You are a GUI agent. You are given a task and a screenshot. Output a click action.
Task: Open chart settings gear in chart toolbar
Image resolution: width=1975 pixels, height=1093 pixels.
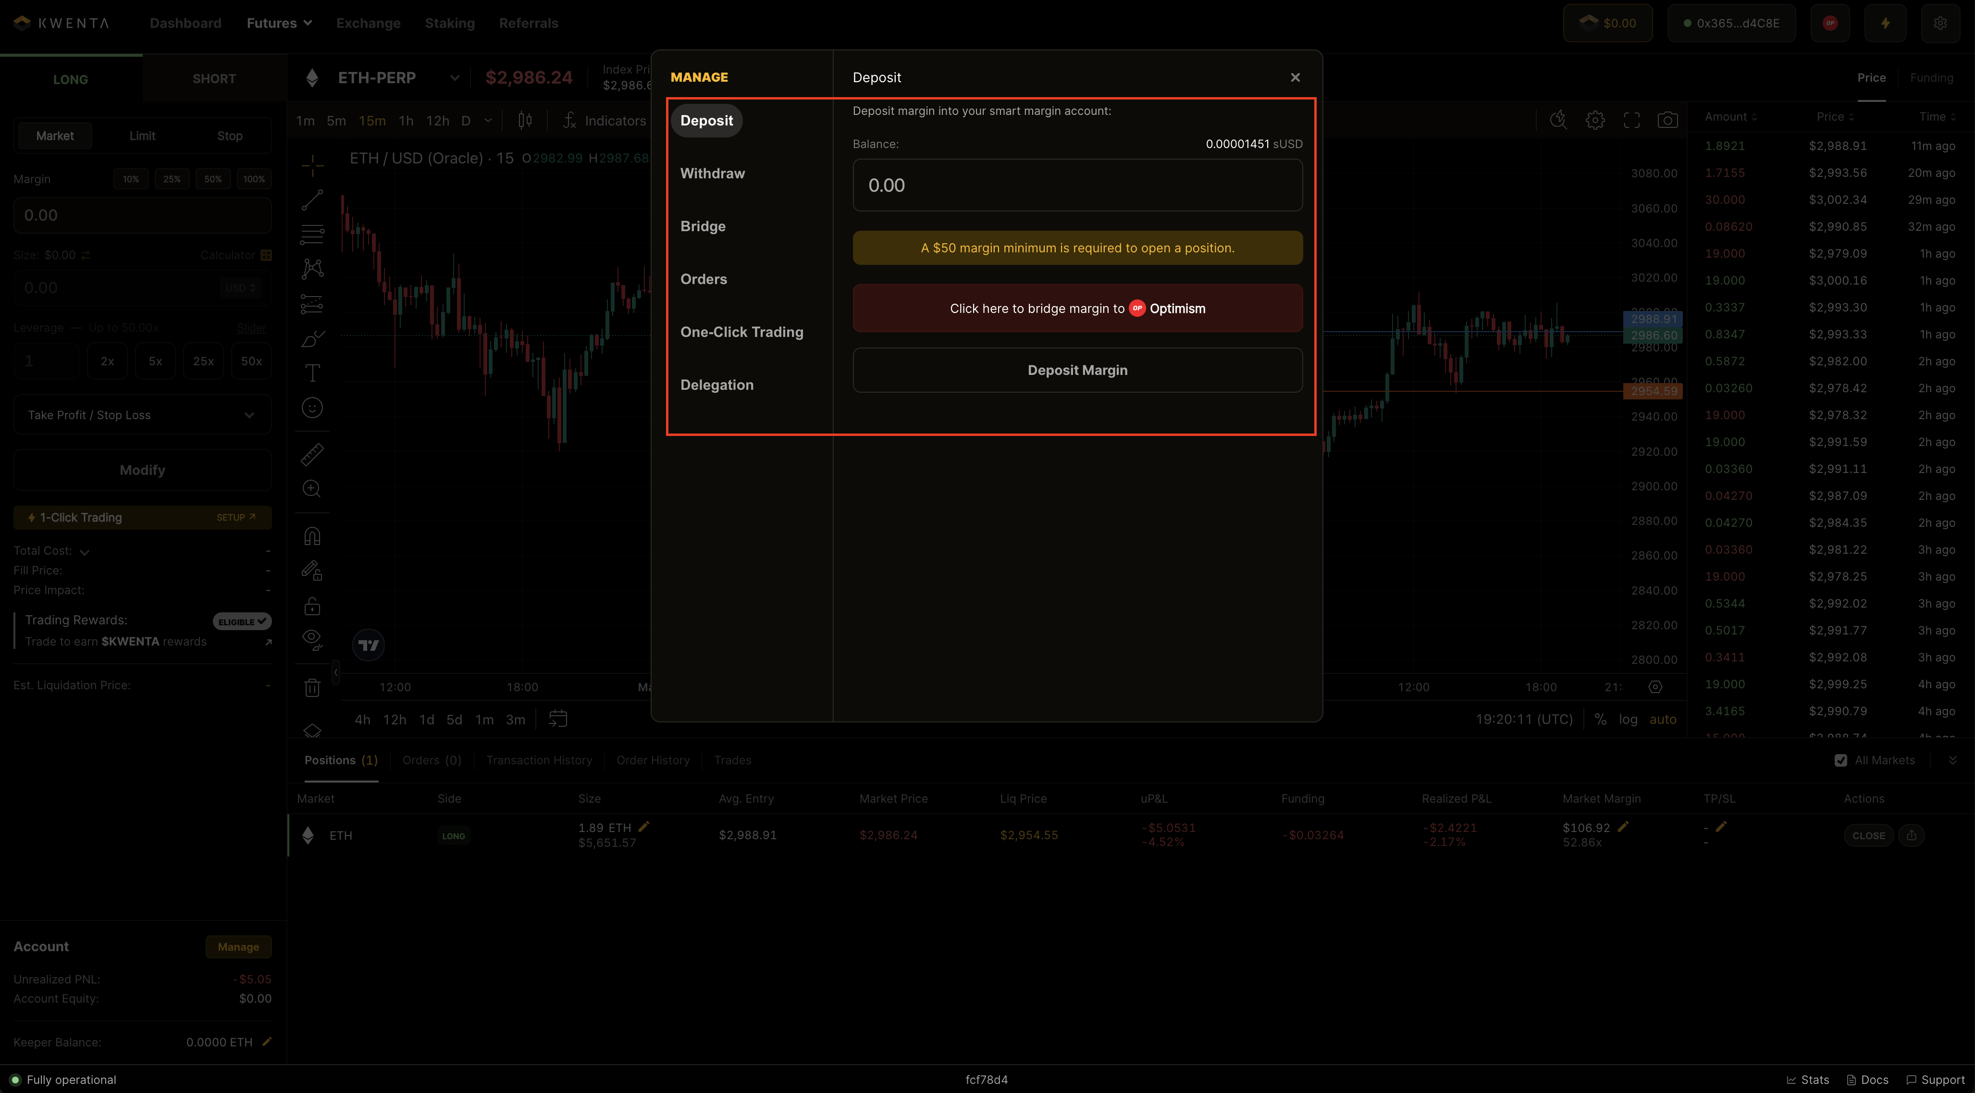tap(1595, 121)
